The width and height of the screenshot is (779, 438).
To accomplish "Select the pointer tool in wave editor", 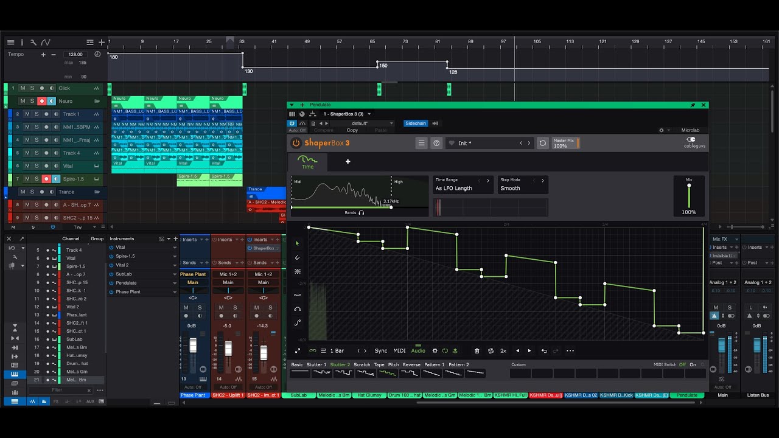I will pos(298,243).
